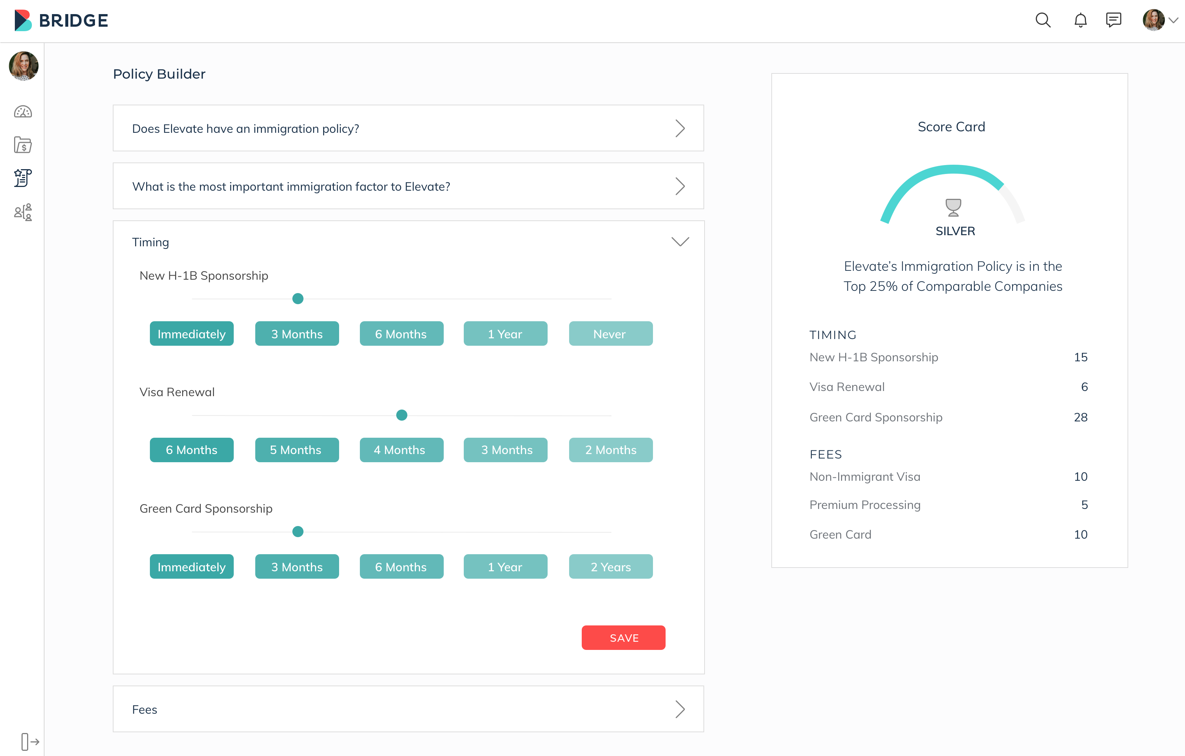Open the messages chat icon
1185x756 pixels.
(1113, 20)
